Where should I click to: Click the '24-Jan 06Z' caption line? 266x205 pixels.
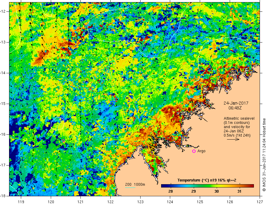[234, 131]
